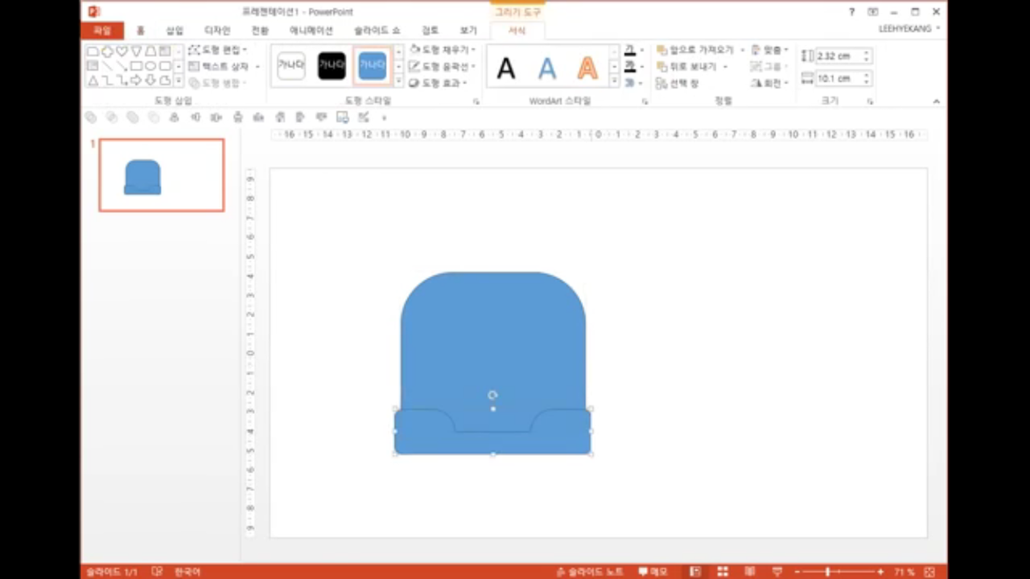Screen dimensions: 1030x579
Task: Expand the shape gallery more button
Action: pos(178,80)
